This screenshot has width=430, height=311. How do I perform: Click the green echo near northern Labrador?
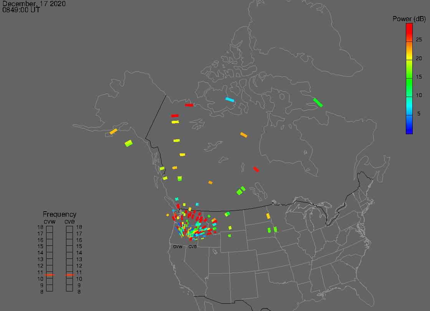[318, 102]
